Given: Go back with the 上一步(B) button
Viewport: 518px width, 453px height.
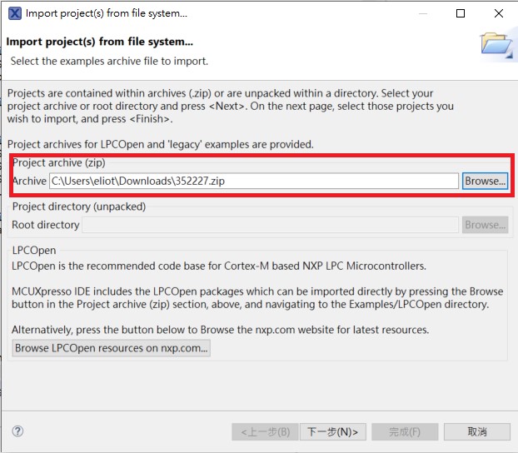Looking at the screenshot, I should (264, 431).
